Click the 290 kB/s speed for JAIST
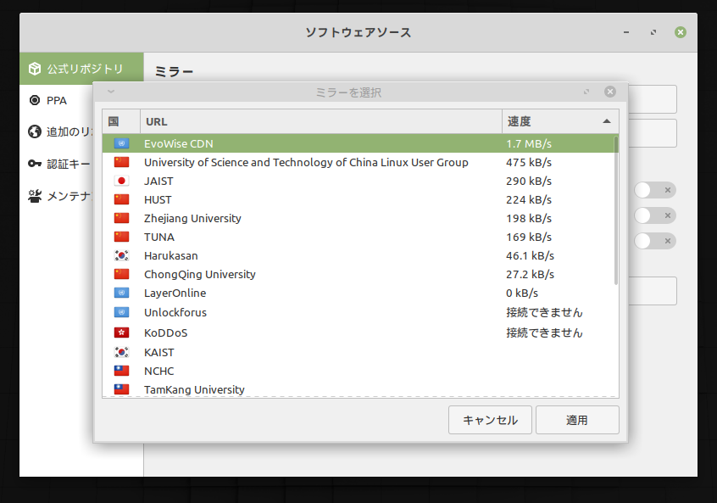Viewport: 717px width, 503px height. (x=529, y=182)
